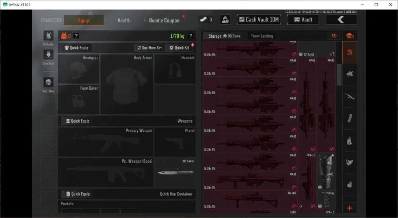
Task: Switch to the Equip tab
Action: coord(84,20)
